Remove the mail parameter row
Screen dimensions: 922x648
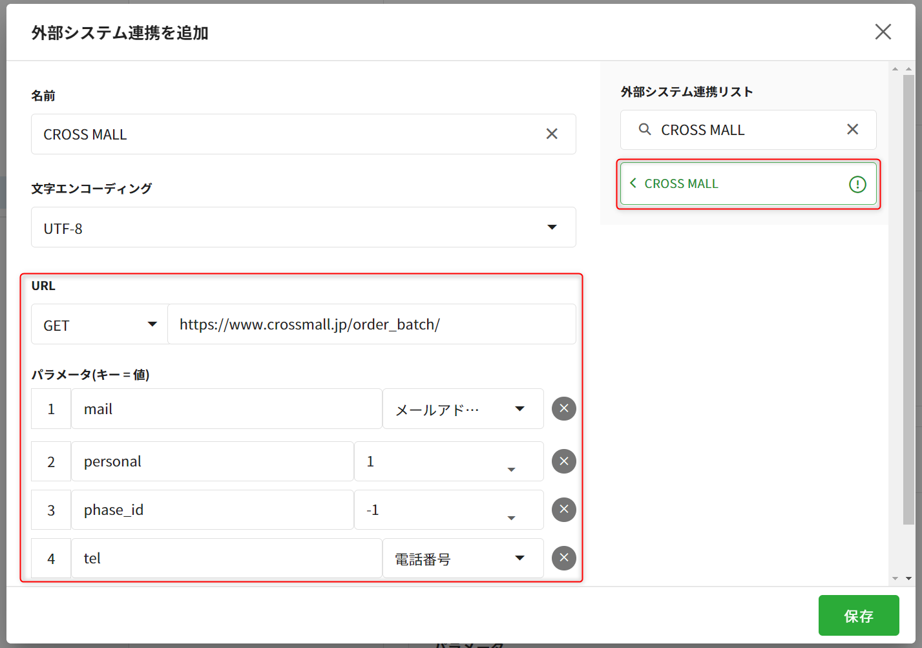563,408
